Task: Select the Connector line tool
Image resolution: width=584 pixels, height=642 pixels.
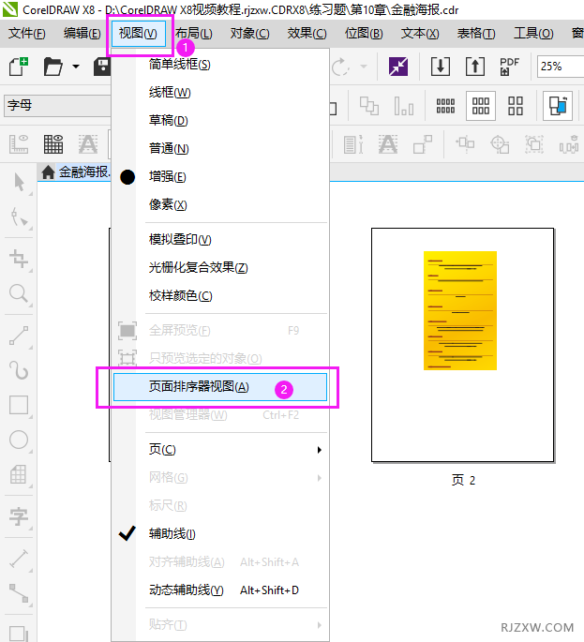Action: pos(19,593)
